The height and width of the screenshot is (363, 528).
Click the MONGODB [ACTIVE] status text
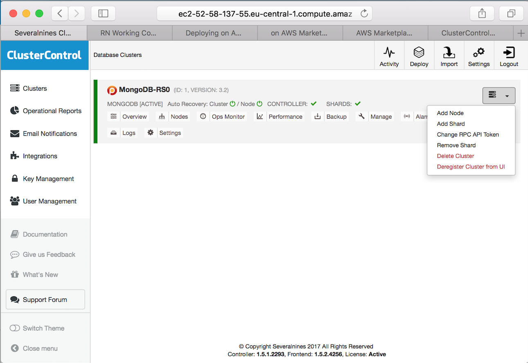(135, 104)
